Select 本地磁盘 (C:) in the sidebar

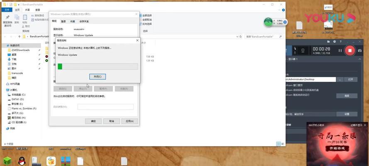pos(18,95)
